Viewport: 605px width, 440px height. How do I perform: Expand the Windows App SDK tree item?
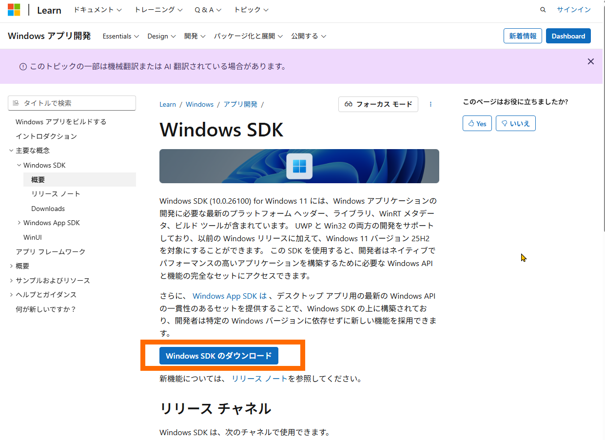[x=18, y=223]
